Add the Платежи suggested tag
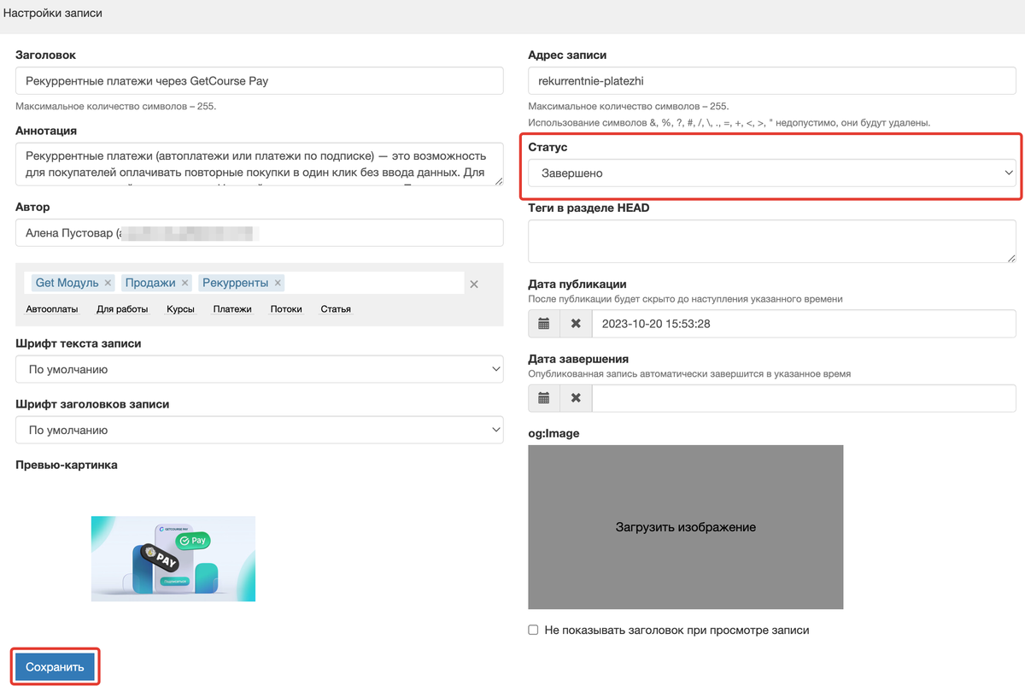This screenshot has width=1025, height=686. point(232,309)
